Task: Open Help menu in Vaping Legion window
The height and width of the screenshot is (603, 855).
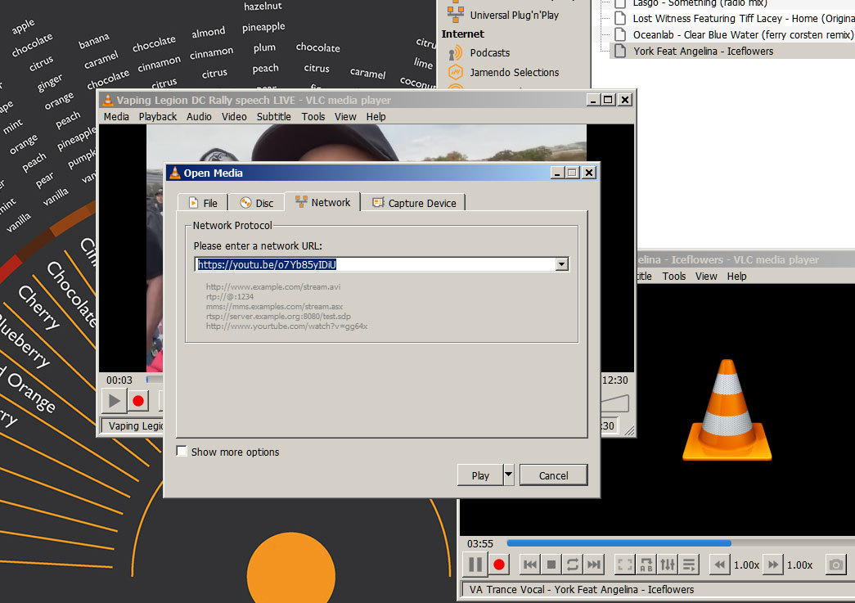Action: pos(376,117)
